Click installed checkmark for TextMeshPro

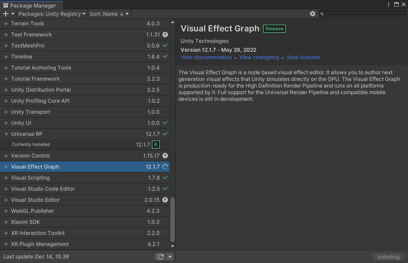click(x=165, y=46)
